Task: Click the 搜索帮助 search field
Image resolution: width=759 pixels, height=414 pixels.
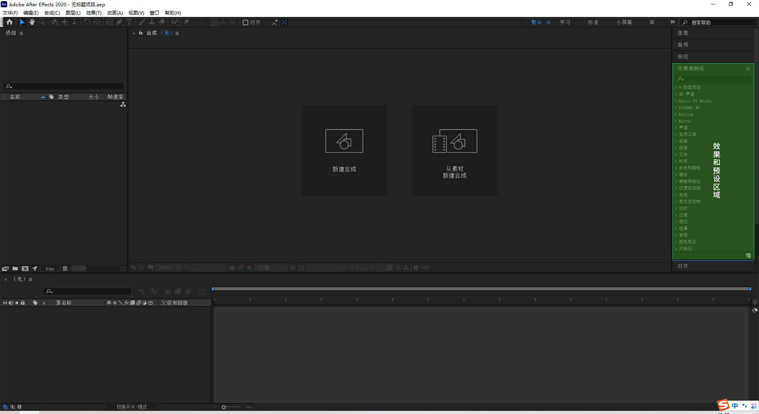Action: [x=721, y=23]
